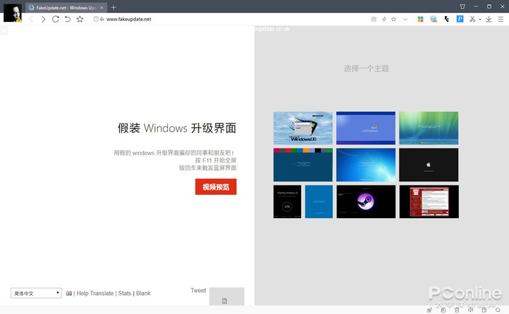Click the magnifier zoom icon in status bar
The image size is (509, 314).
[x=497, y=310]
